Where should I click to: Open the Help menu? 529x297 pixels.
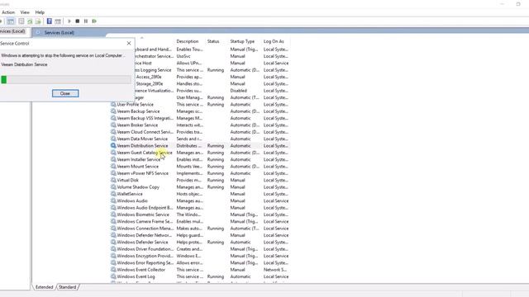click(x=40, y=12)
